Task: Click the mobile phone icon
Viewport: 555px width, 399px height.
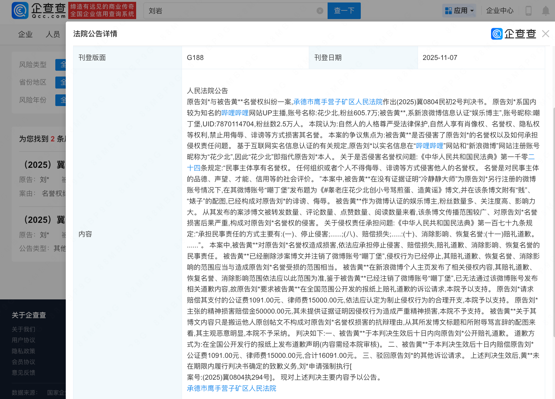Action: [528, 11]
